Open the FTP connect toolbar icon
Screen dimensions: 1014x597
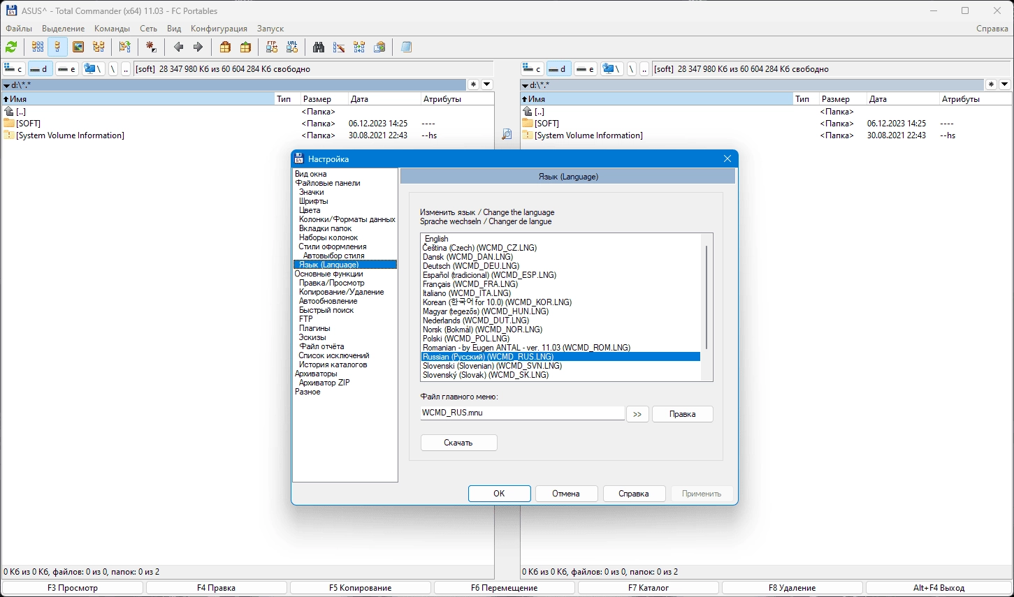(272, 47)
